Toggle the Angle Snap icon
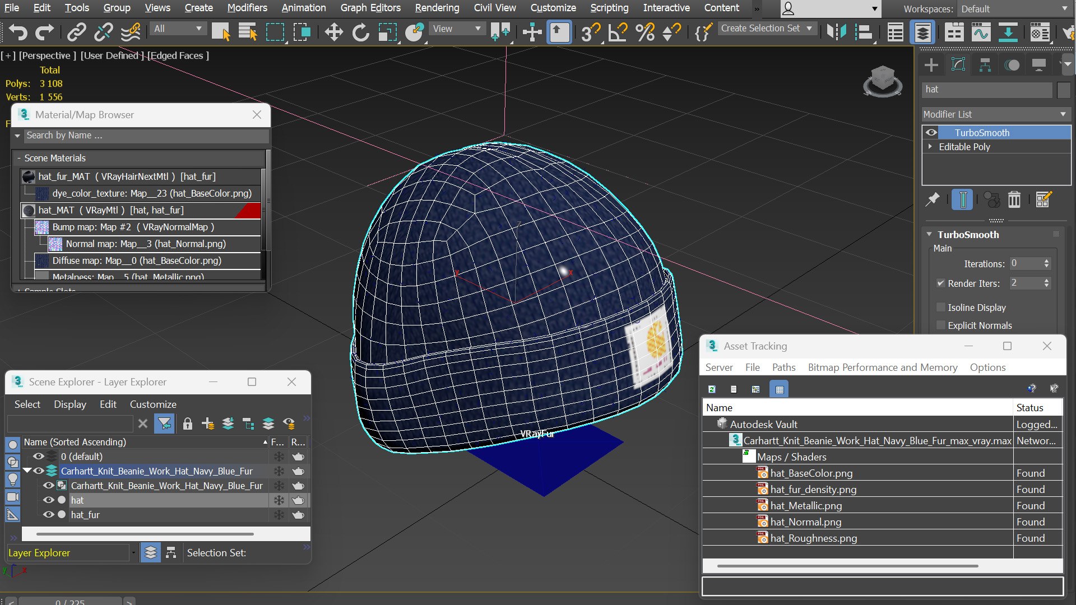The image size is (1076, 605). click(x=618, y=32)
